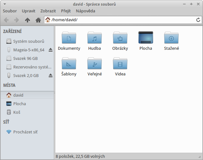This screenshot has width=203, height=160.
Task: Open the Soubor menu
Action: pyautogui.click(x=10, y=11)
